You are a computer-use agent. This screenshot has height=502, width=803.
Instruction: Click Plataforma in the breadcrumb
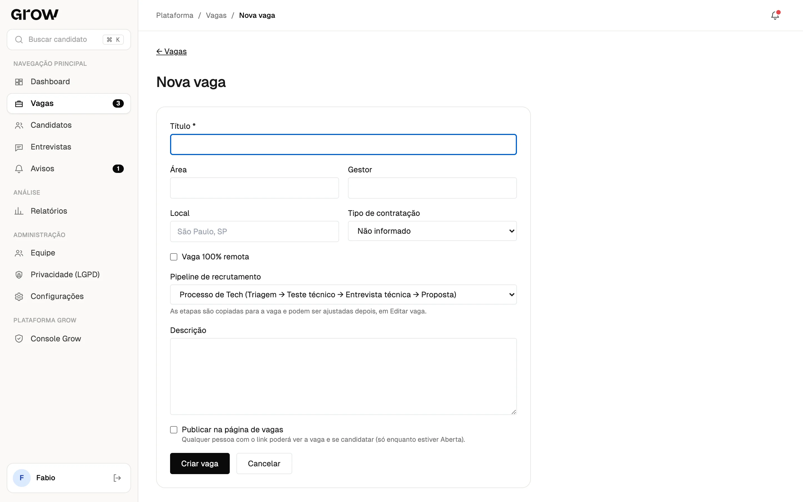click(175, 15)
